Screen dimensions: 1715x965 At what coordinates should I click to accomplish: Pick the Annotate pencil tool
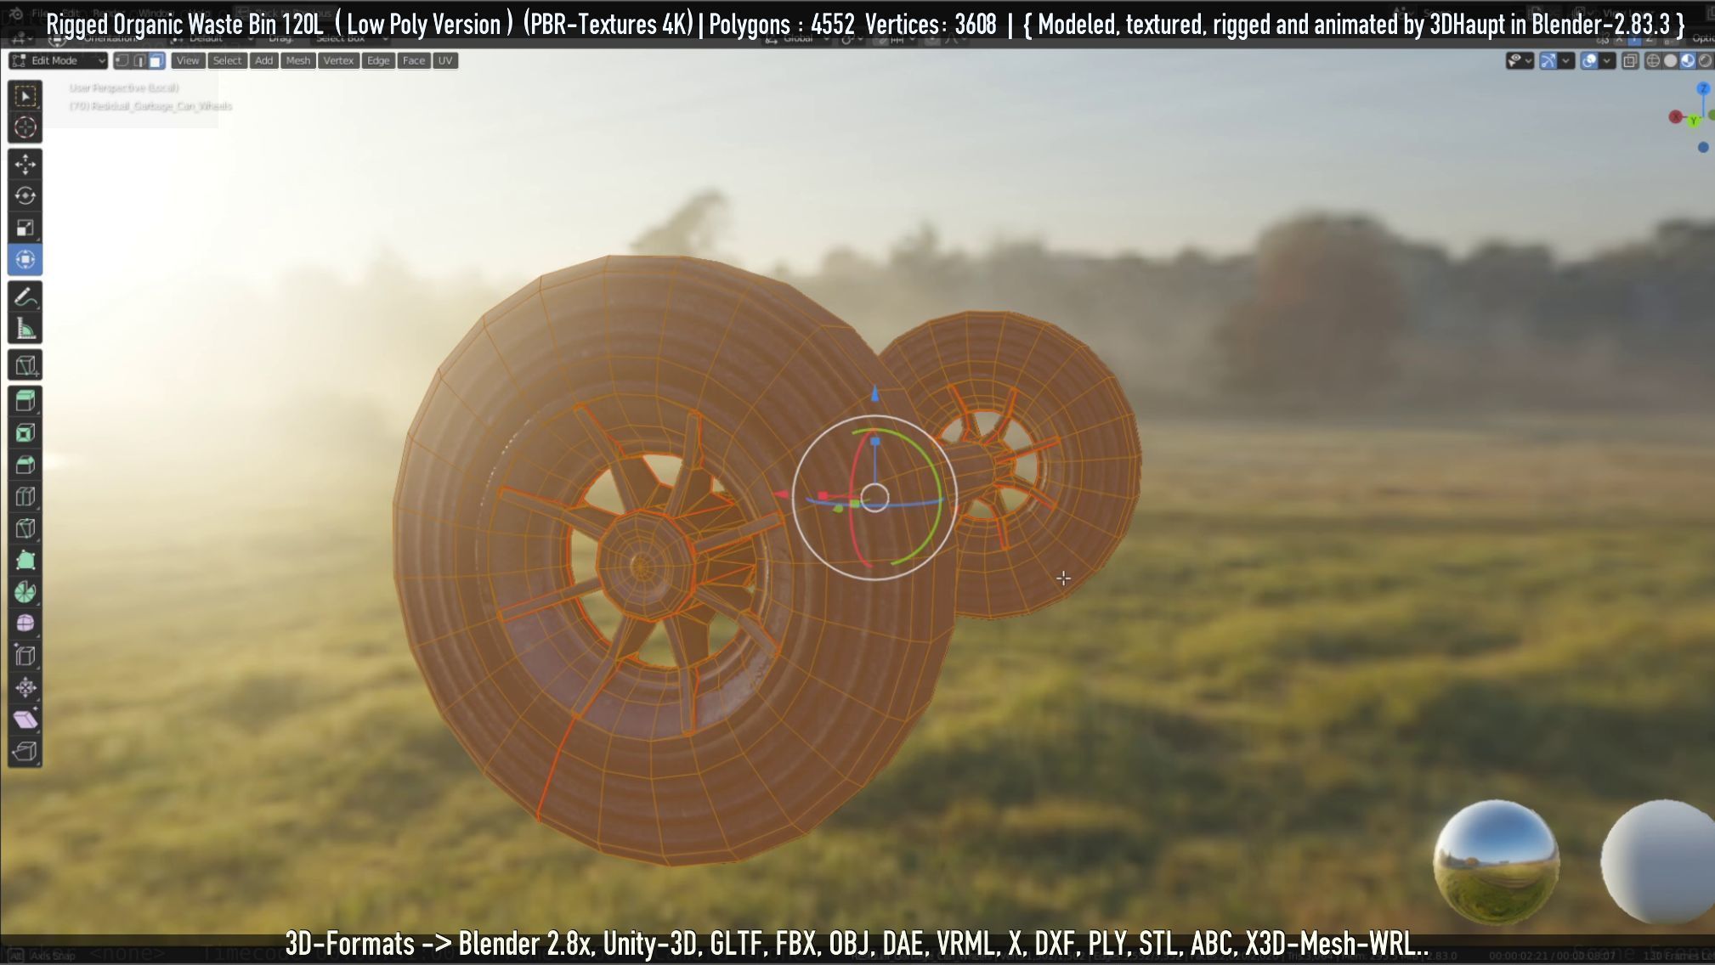coord(25,296)
